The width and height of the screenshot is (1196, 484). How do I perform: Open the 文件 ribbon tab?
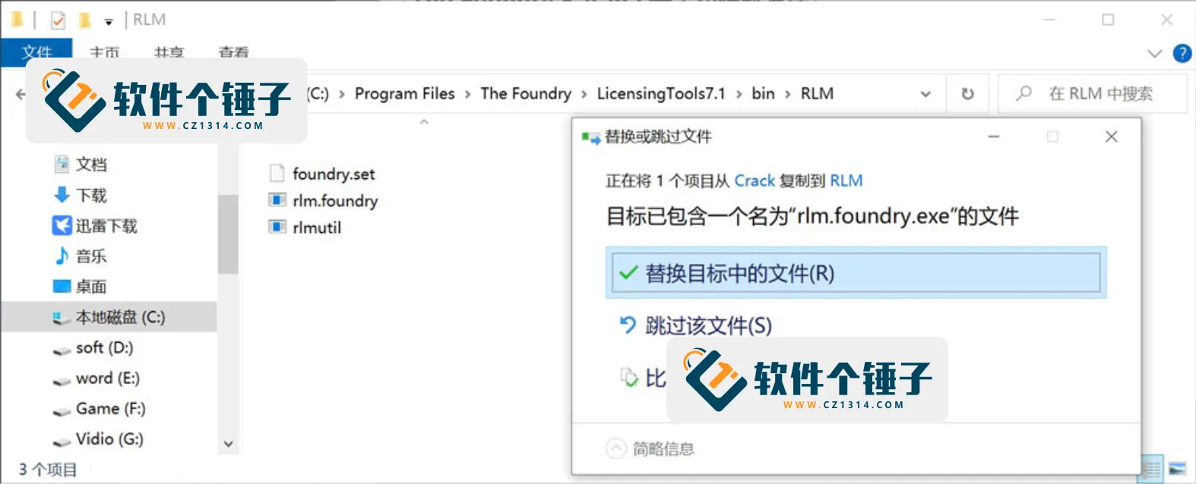coord(36,52)
